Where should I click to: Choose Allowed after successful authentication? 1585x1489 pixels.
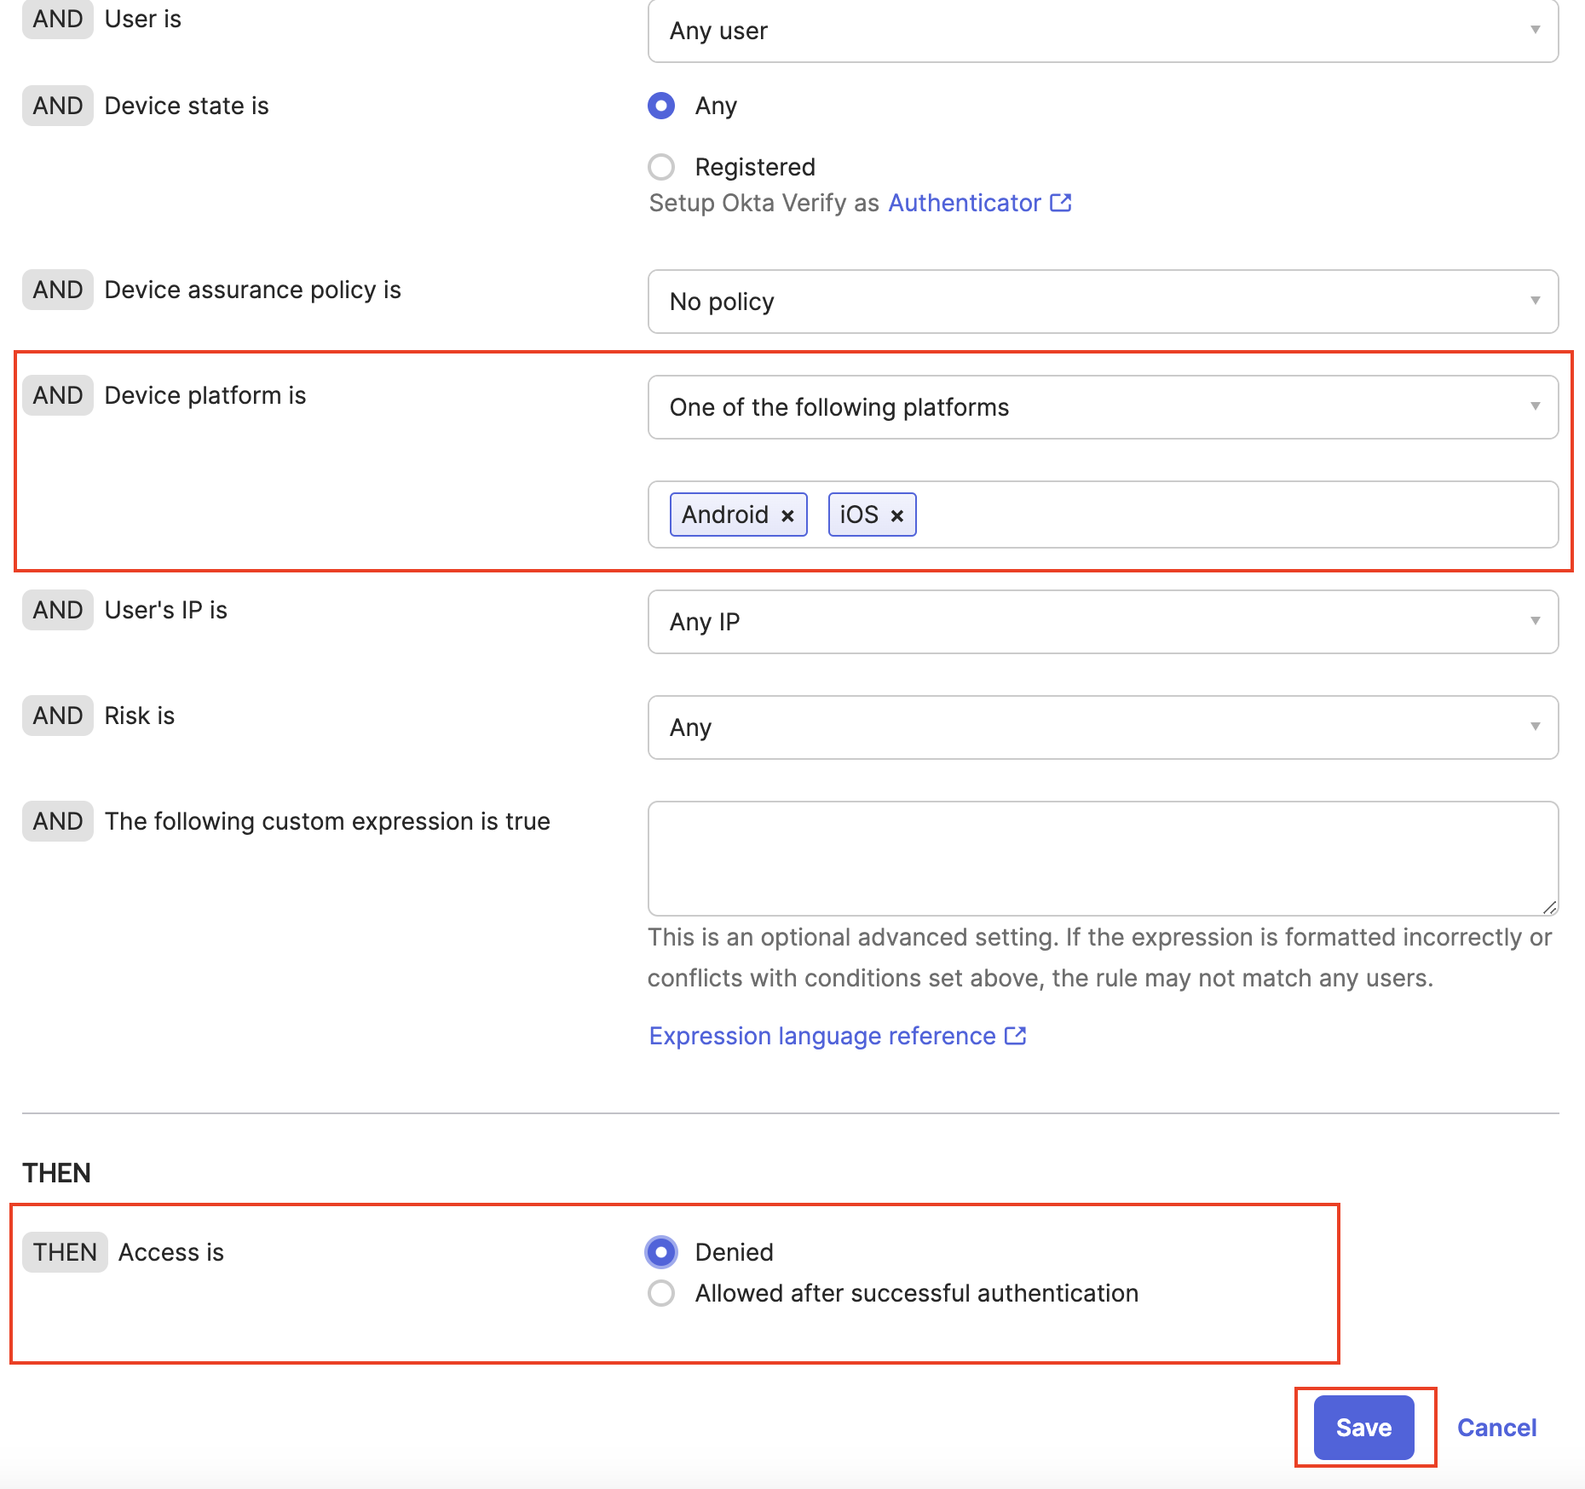[661, 1293]
